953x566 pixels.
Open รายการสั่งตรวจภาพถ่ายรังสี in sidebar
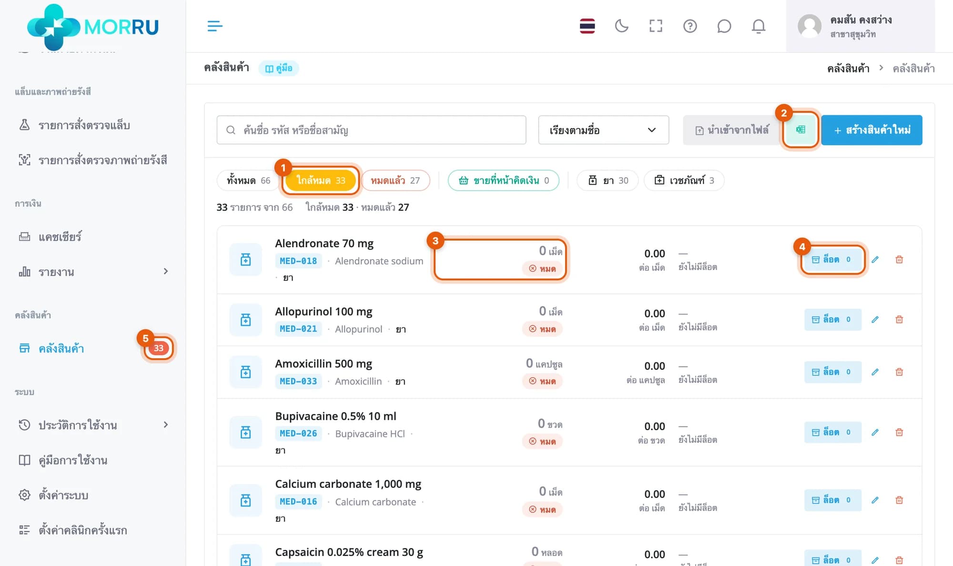coord(93,160)
